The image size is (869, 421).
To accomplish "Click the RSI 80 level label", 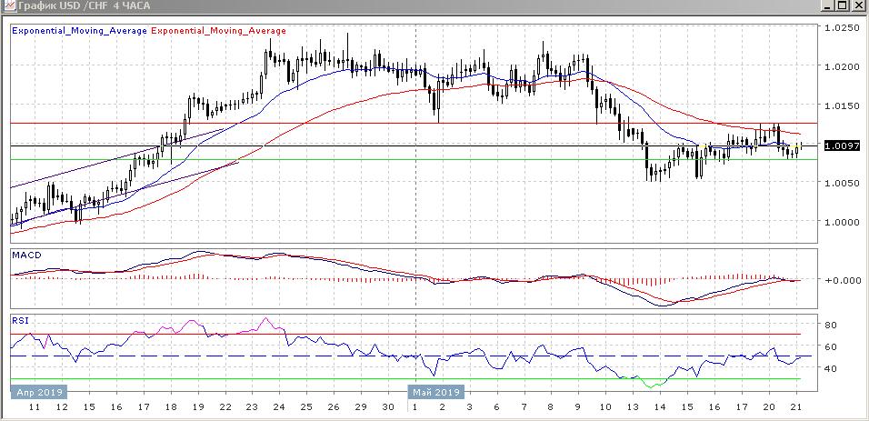I will coord(830,325).
